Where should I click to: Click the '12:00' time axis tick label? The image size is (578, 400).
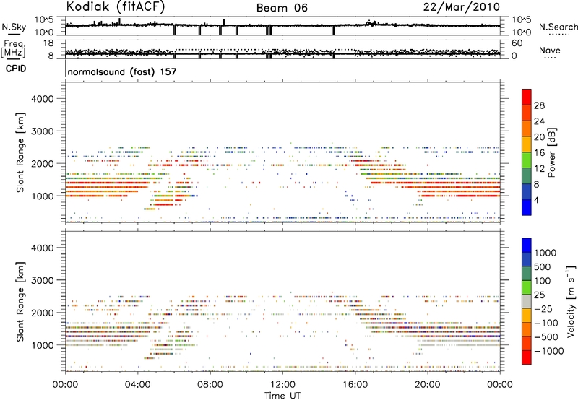[x=282, y=385]
